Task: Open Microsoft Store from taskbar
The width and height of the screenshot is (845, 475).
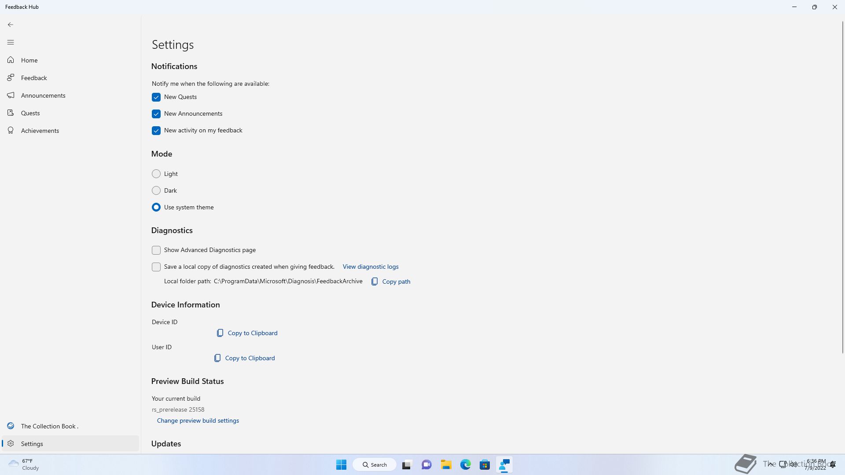Action: [485, 464]
